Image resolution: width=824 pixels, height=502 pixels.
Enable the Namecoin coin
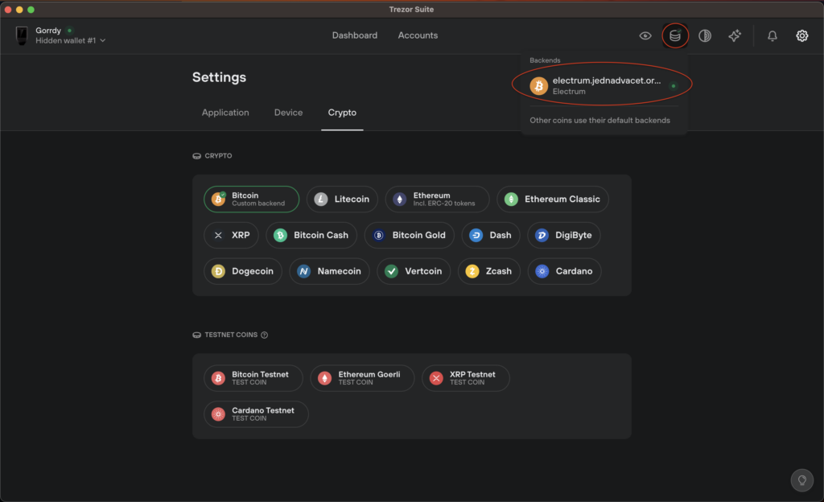tap(329, 271)
